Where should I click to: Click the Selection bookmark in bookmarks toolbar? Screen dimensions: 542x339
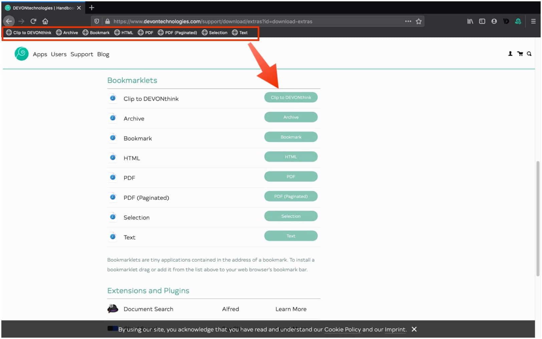pos(215,33)
